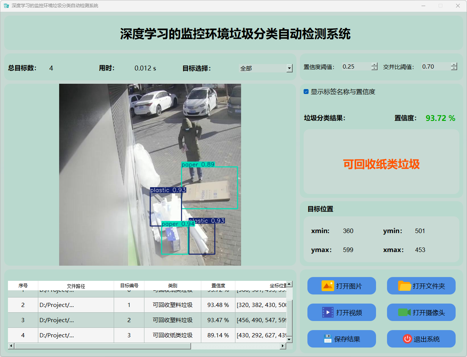The image size is (467, 357).
Task: Click the detection image preview with labeled boxes
Action: click(x=150, y=174)
